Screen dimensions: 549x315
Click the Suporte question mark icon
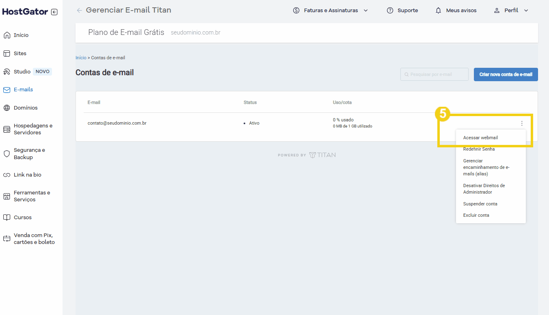[390, 11]
